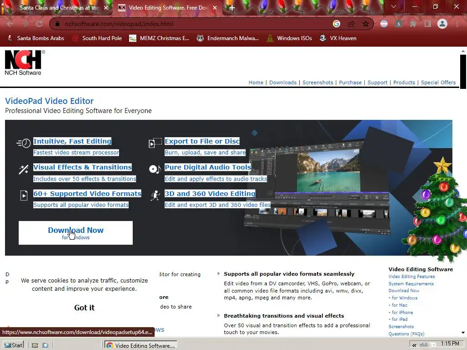The image size is (467, 350).
Task: Click Video Editing Software taskbar button
Action: [x=141, y=345]
